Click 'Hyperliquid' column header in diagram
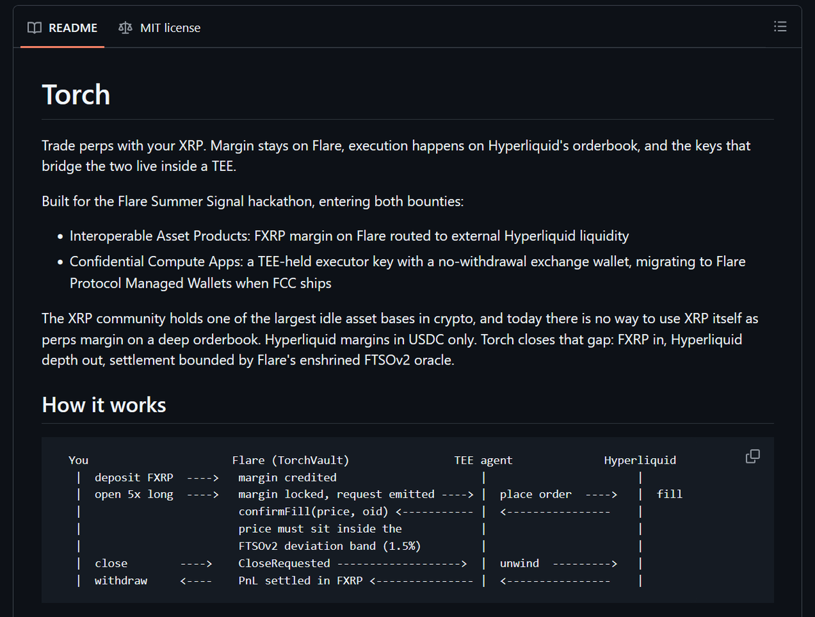Screen dimensions: 815x617 point(640,460)
